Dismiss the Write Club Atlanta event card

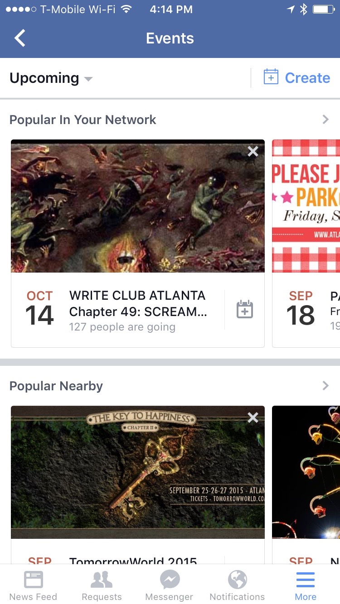[253, 151]
